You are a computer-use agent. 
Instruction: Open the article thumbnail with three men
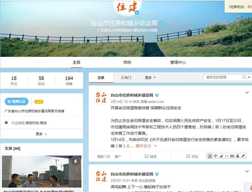point(42,171)
